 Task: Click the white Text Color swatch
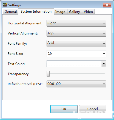(x=74, y=64)
